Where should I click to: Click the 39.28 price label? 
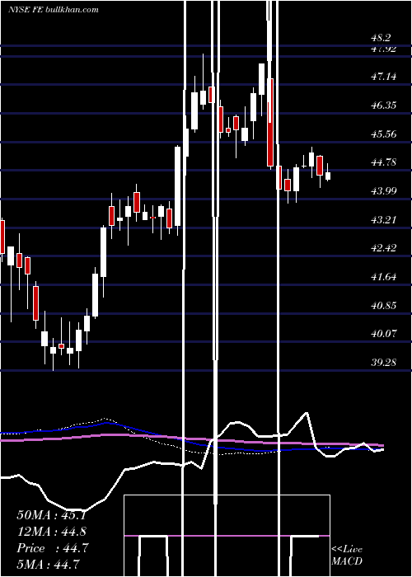(x=384, y=363)
